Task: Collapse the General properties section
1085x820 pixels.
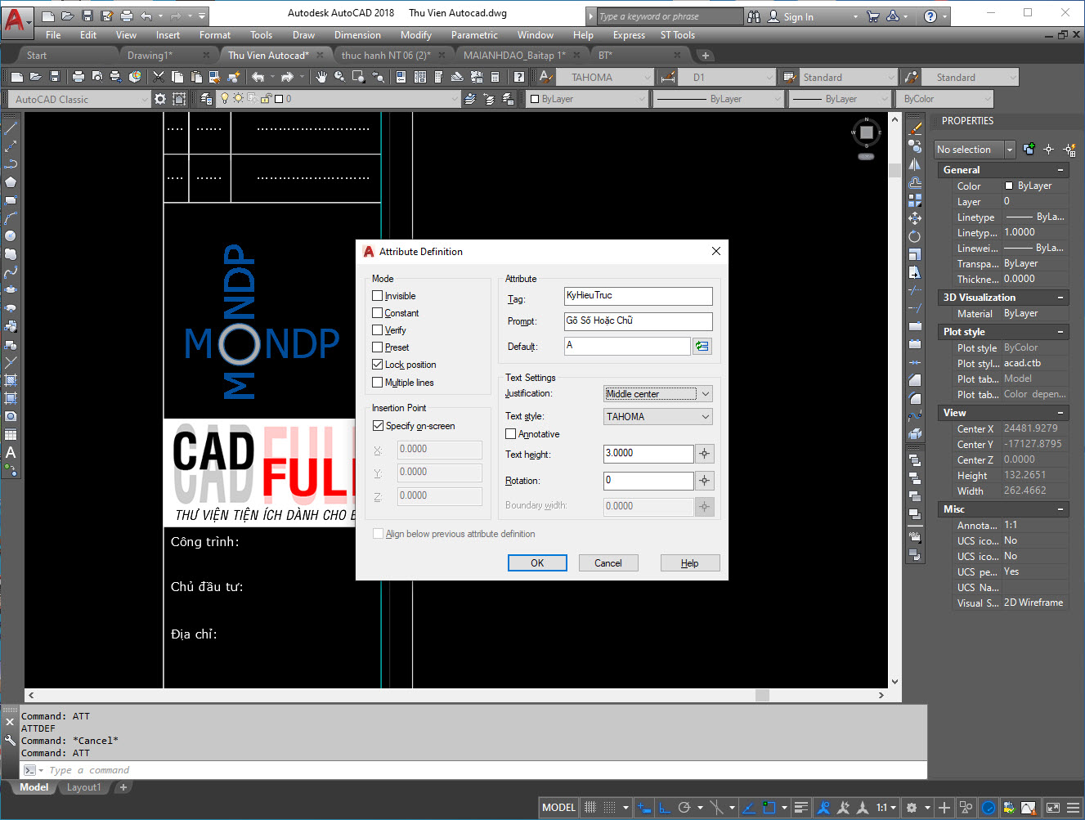Action: (1060, 170)
